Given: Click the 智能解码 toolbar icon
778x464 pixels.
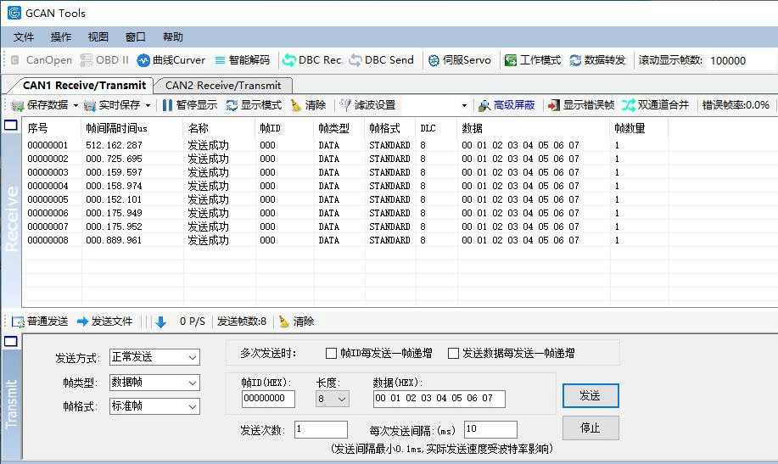Looking at the screenshot, I should [x=242, y=60].
